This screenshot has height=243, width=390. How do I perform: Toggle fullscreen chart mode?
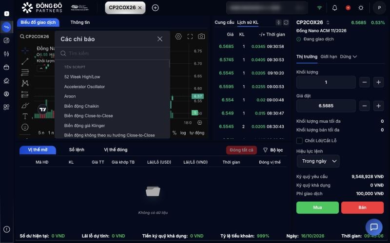pos(190,37)
